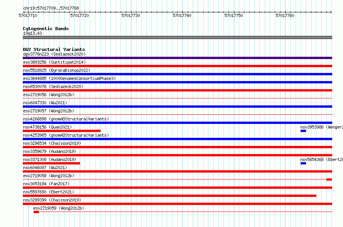Open variant label esv2719058 (Wong2012b)
Viewport: 343px width, 227px height.
tap(49, 176)
